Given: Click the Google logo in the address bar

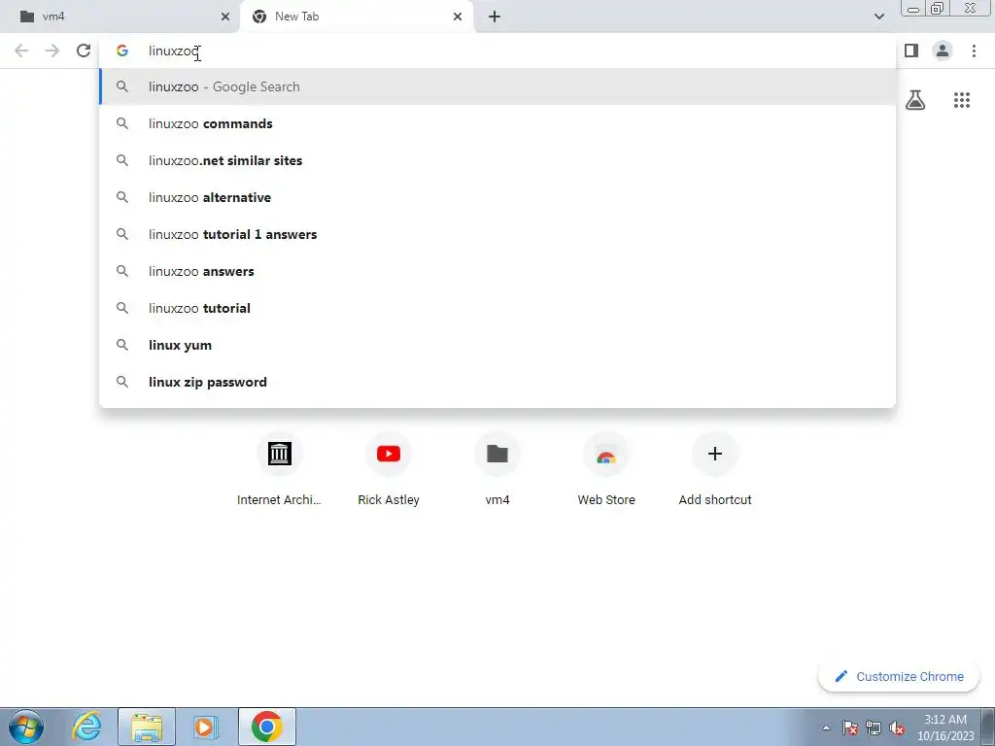Looking at the screenshot, I should tap(121, 51).
